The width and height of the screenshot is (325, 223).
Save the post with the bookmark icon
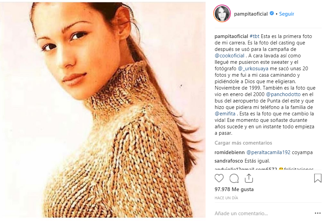pos(318,178)
